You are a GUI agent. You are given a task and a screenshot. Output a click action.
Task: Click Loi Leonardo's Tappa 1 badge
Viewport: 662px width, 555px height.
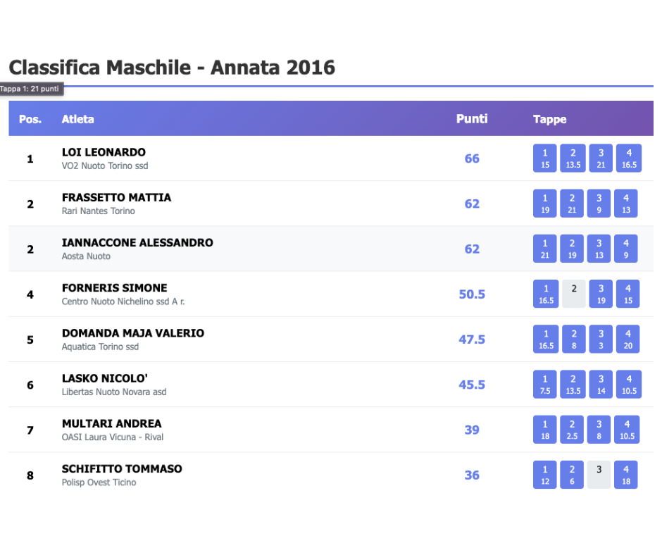545,158
